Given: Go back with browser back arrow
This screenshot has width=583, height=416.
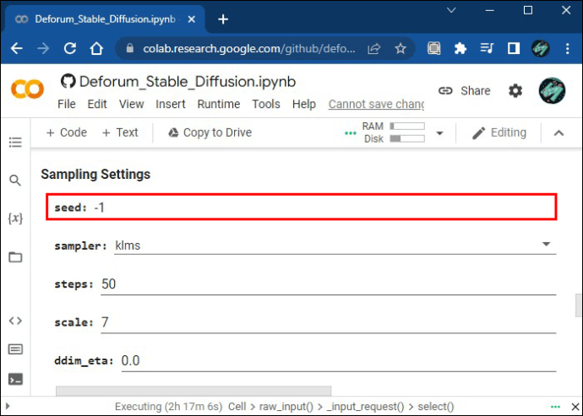Looking at the screenshot, I should [x=17, y=48].
